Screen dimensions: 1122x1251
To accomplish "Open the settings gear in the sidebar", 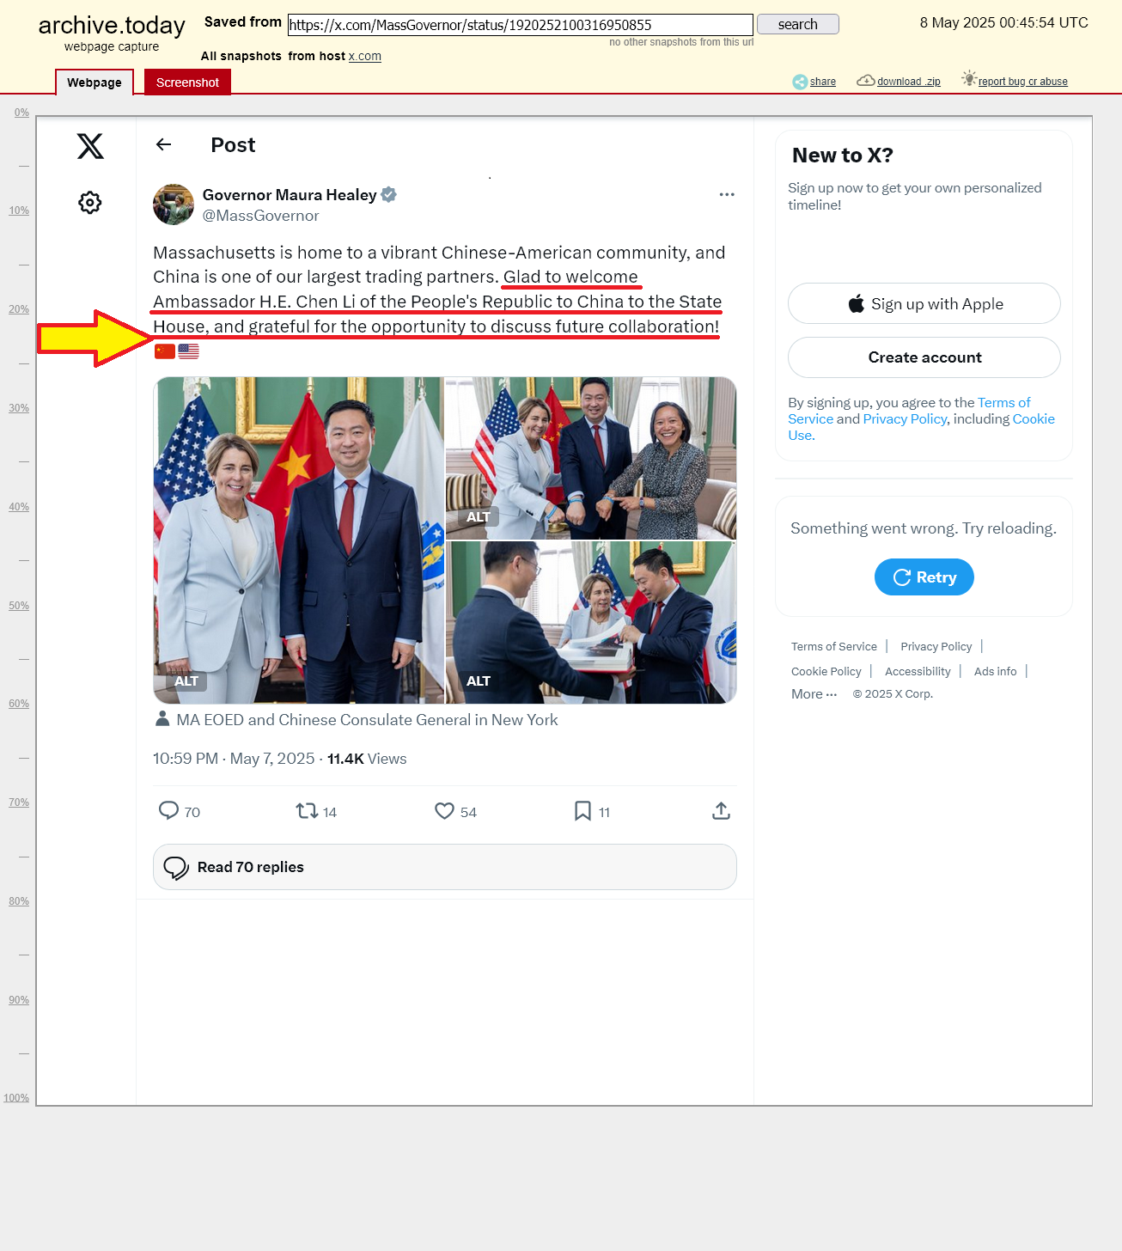I will (x=90, y=203).
